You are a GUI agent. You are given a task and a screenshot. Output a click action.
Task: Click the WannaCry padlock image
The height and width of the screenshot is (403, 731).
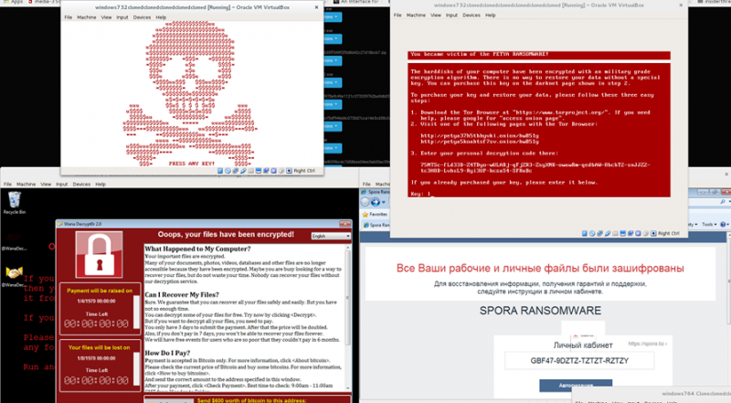click(99, 255)
